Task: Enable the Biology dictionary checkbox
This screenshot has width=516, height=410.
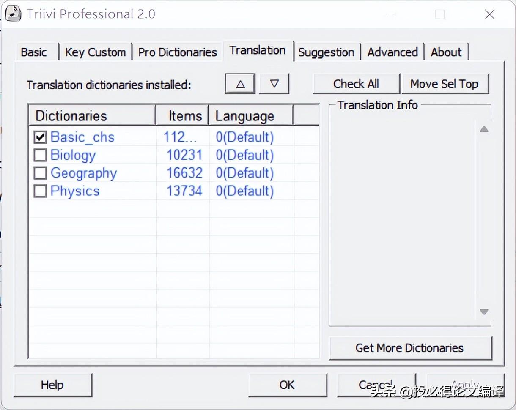Action: point(40,155)
